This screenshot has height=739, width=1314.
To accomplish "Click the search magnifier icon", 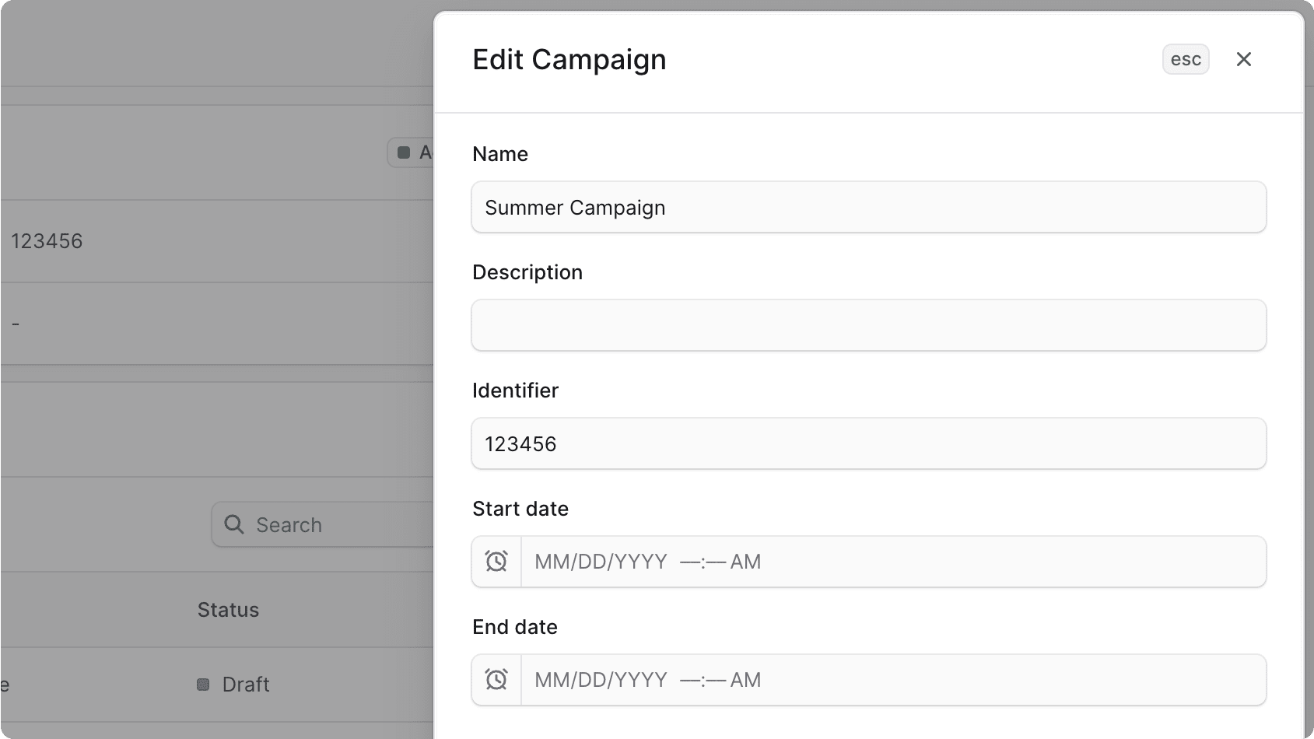I will point(234,524).
